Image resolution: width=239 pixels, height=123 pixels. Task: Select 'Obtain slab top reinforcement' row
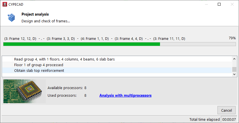point(39,70)
